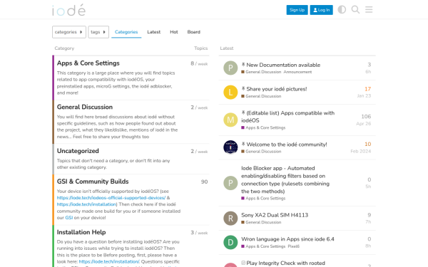Open General Discussion category heading

tap(85, 107)
